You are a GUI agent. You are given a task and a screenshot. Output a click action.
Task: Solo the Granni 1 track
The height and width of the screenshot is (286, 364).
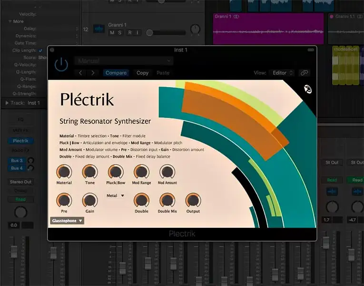[119, 33]
